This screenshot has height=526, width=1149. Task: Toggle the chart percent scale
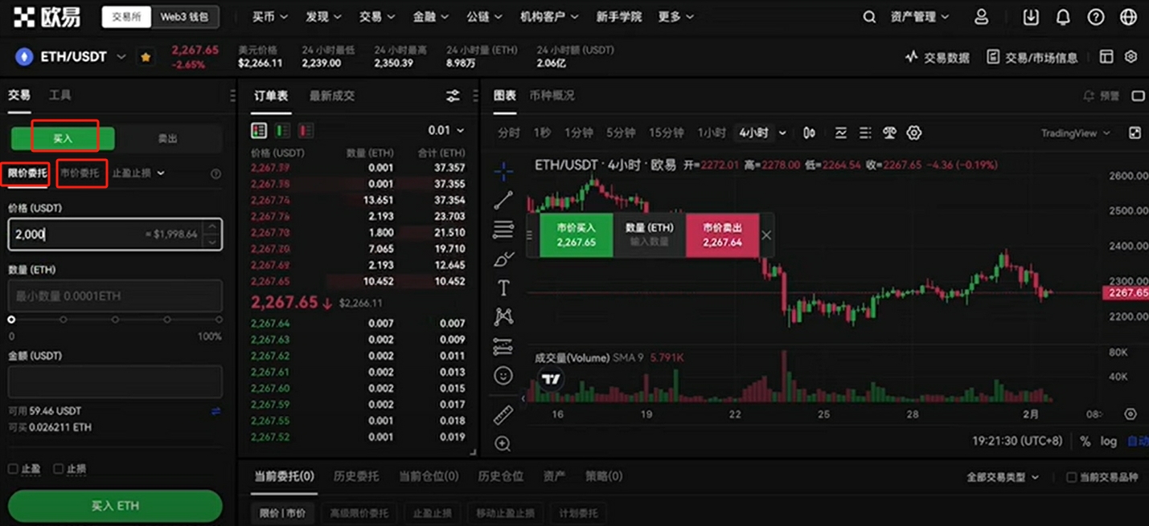(1085, 441)
